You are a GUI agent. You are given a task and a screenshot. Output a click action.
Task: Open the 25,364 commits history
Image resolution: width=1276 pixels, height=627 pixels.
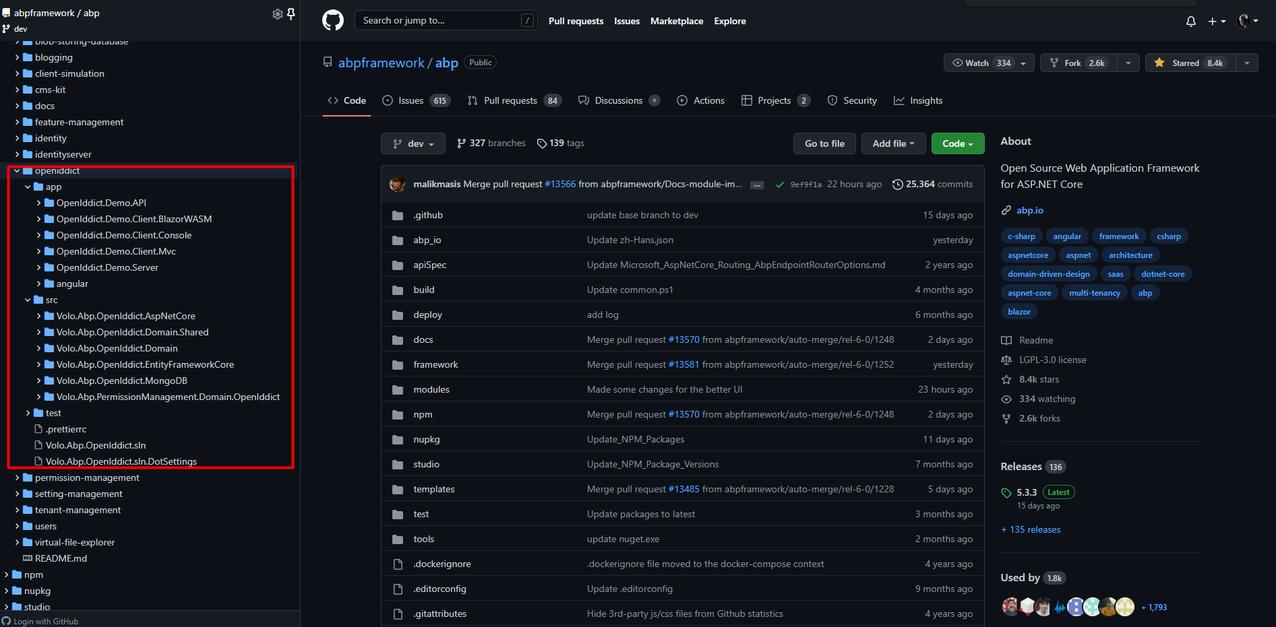pos(932,184)
